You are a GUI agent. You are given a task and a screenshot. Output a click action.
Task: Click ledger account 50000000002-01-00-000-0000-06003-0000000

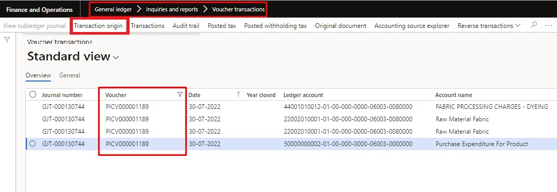pyautogui.click(x=348, y=143)
